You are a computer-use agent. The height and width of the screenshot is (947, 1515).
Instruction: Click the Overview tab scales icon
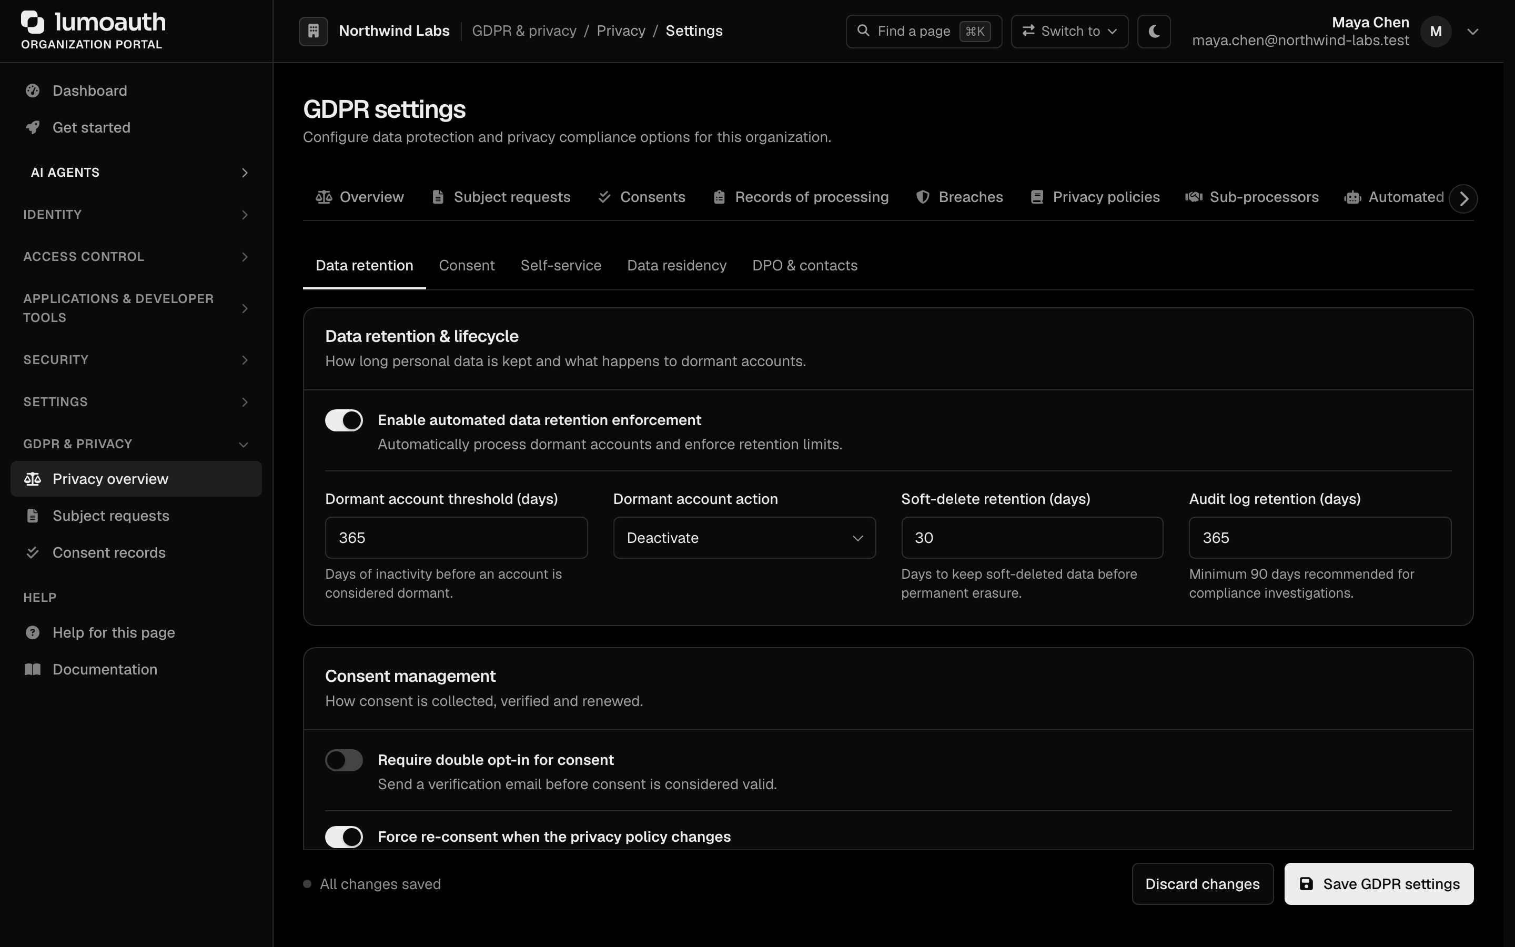324,197
